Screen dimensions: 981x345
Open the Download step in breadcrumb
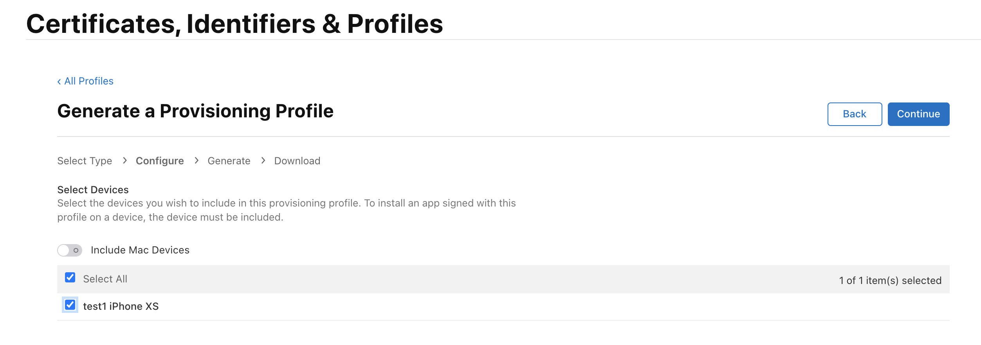coord(297,161)
